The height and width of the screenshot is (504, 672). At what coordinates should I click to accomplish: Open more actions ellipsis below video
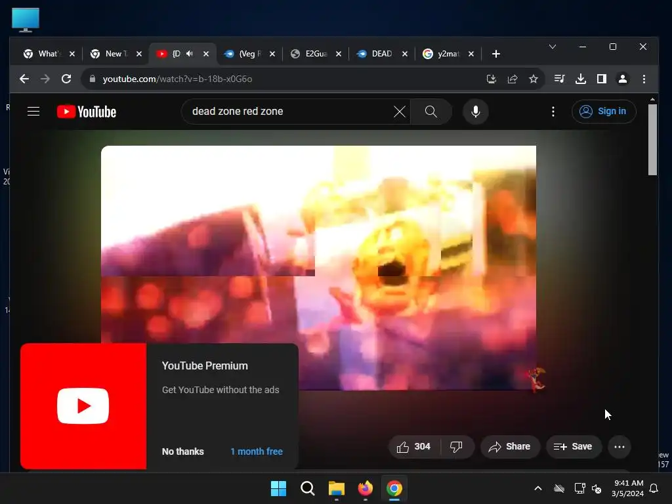(619, 447)
